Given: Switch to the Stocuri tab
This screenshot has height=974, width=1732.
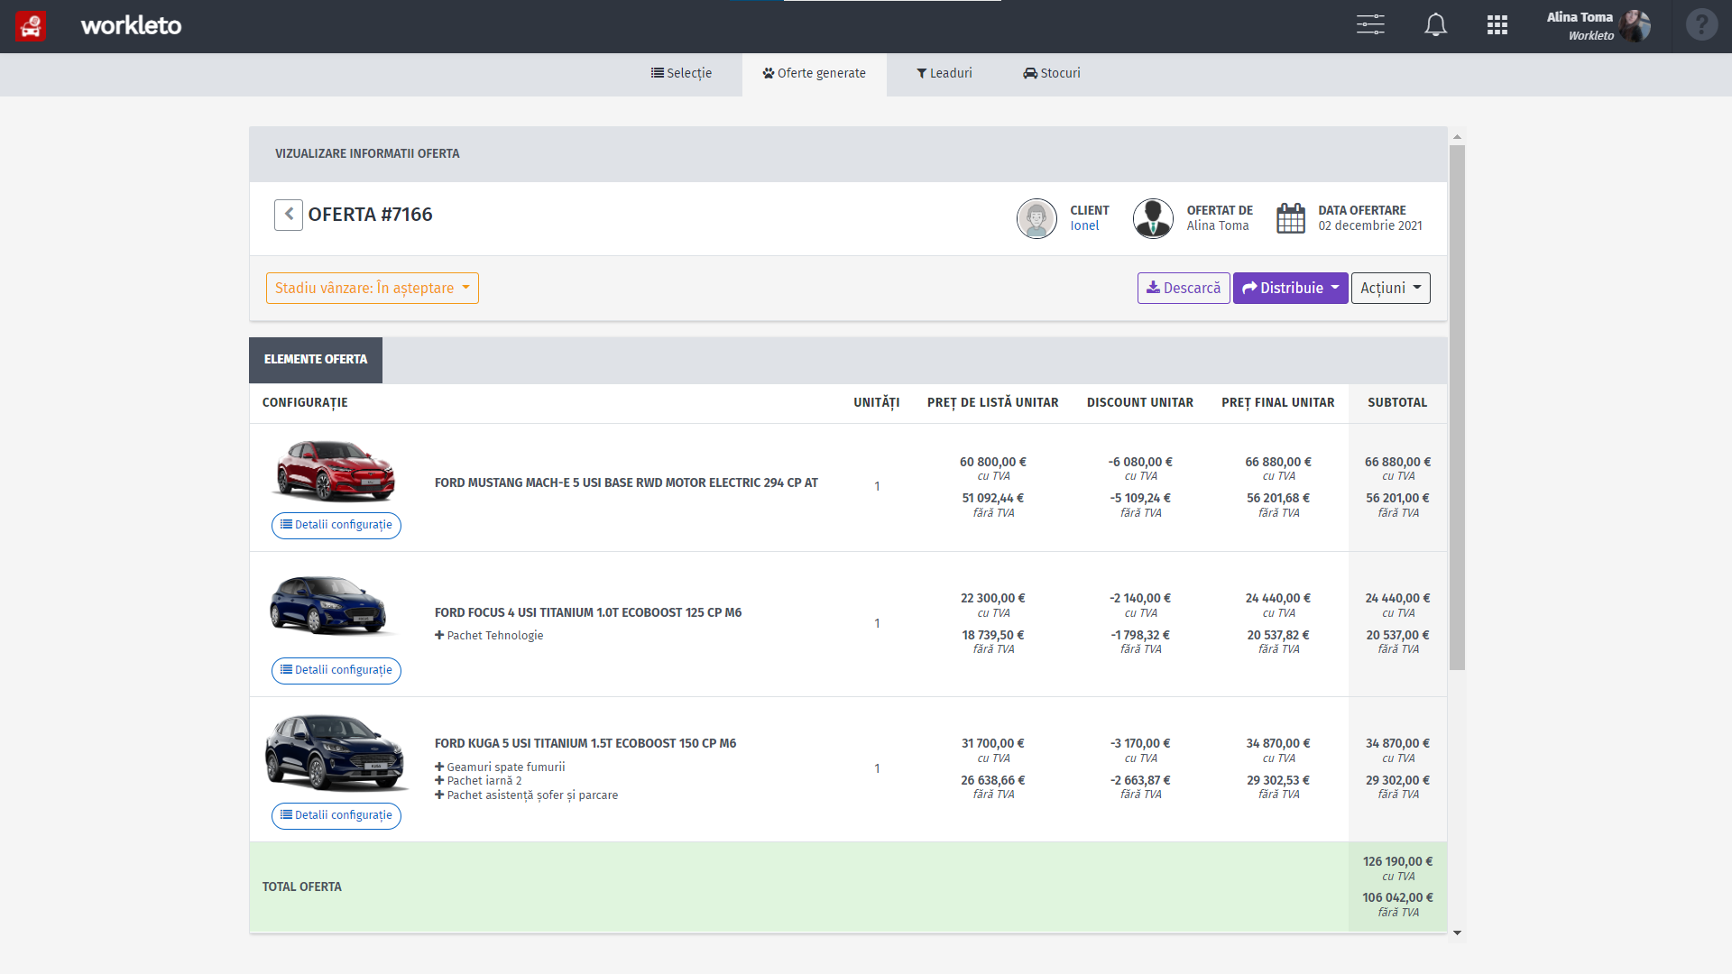Looking at the screenshot, I should click(1052, 74).
